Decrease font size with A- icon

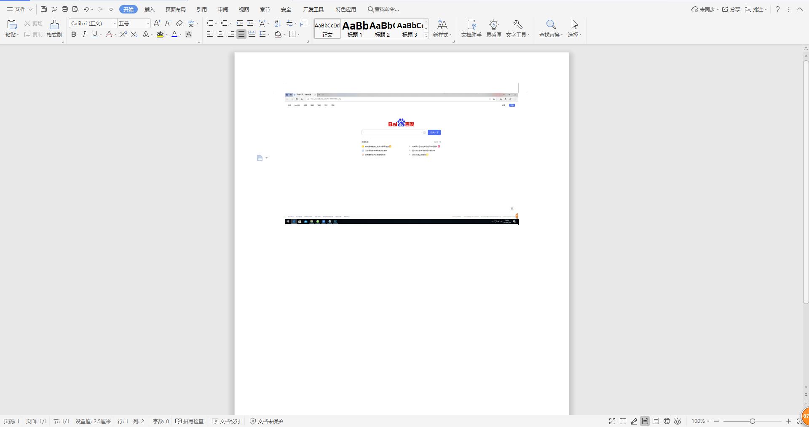click(x=168, y=23)
